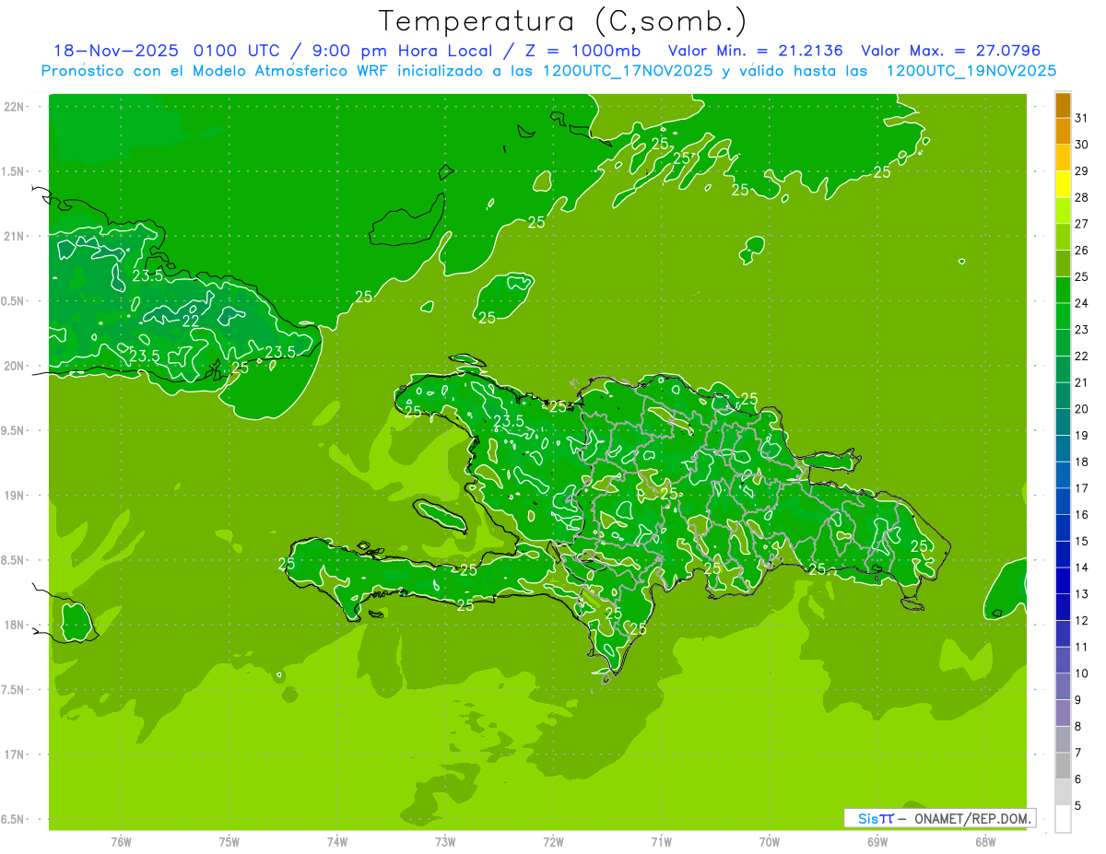The image size is (1106, 854).
Task: Click the "23.5" contour label in northern Haiti
Action: [509, 421]
